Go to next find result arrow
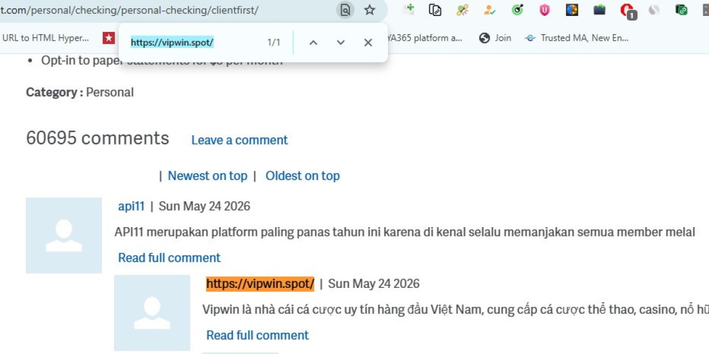The image size is (709, 354). point(340,42)
